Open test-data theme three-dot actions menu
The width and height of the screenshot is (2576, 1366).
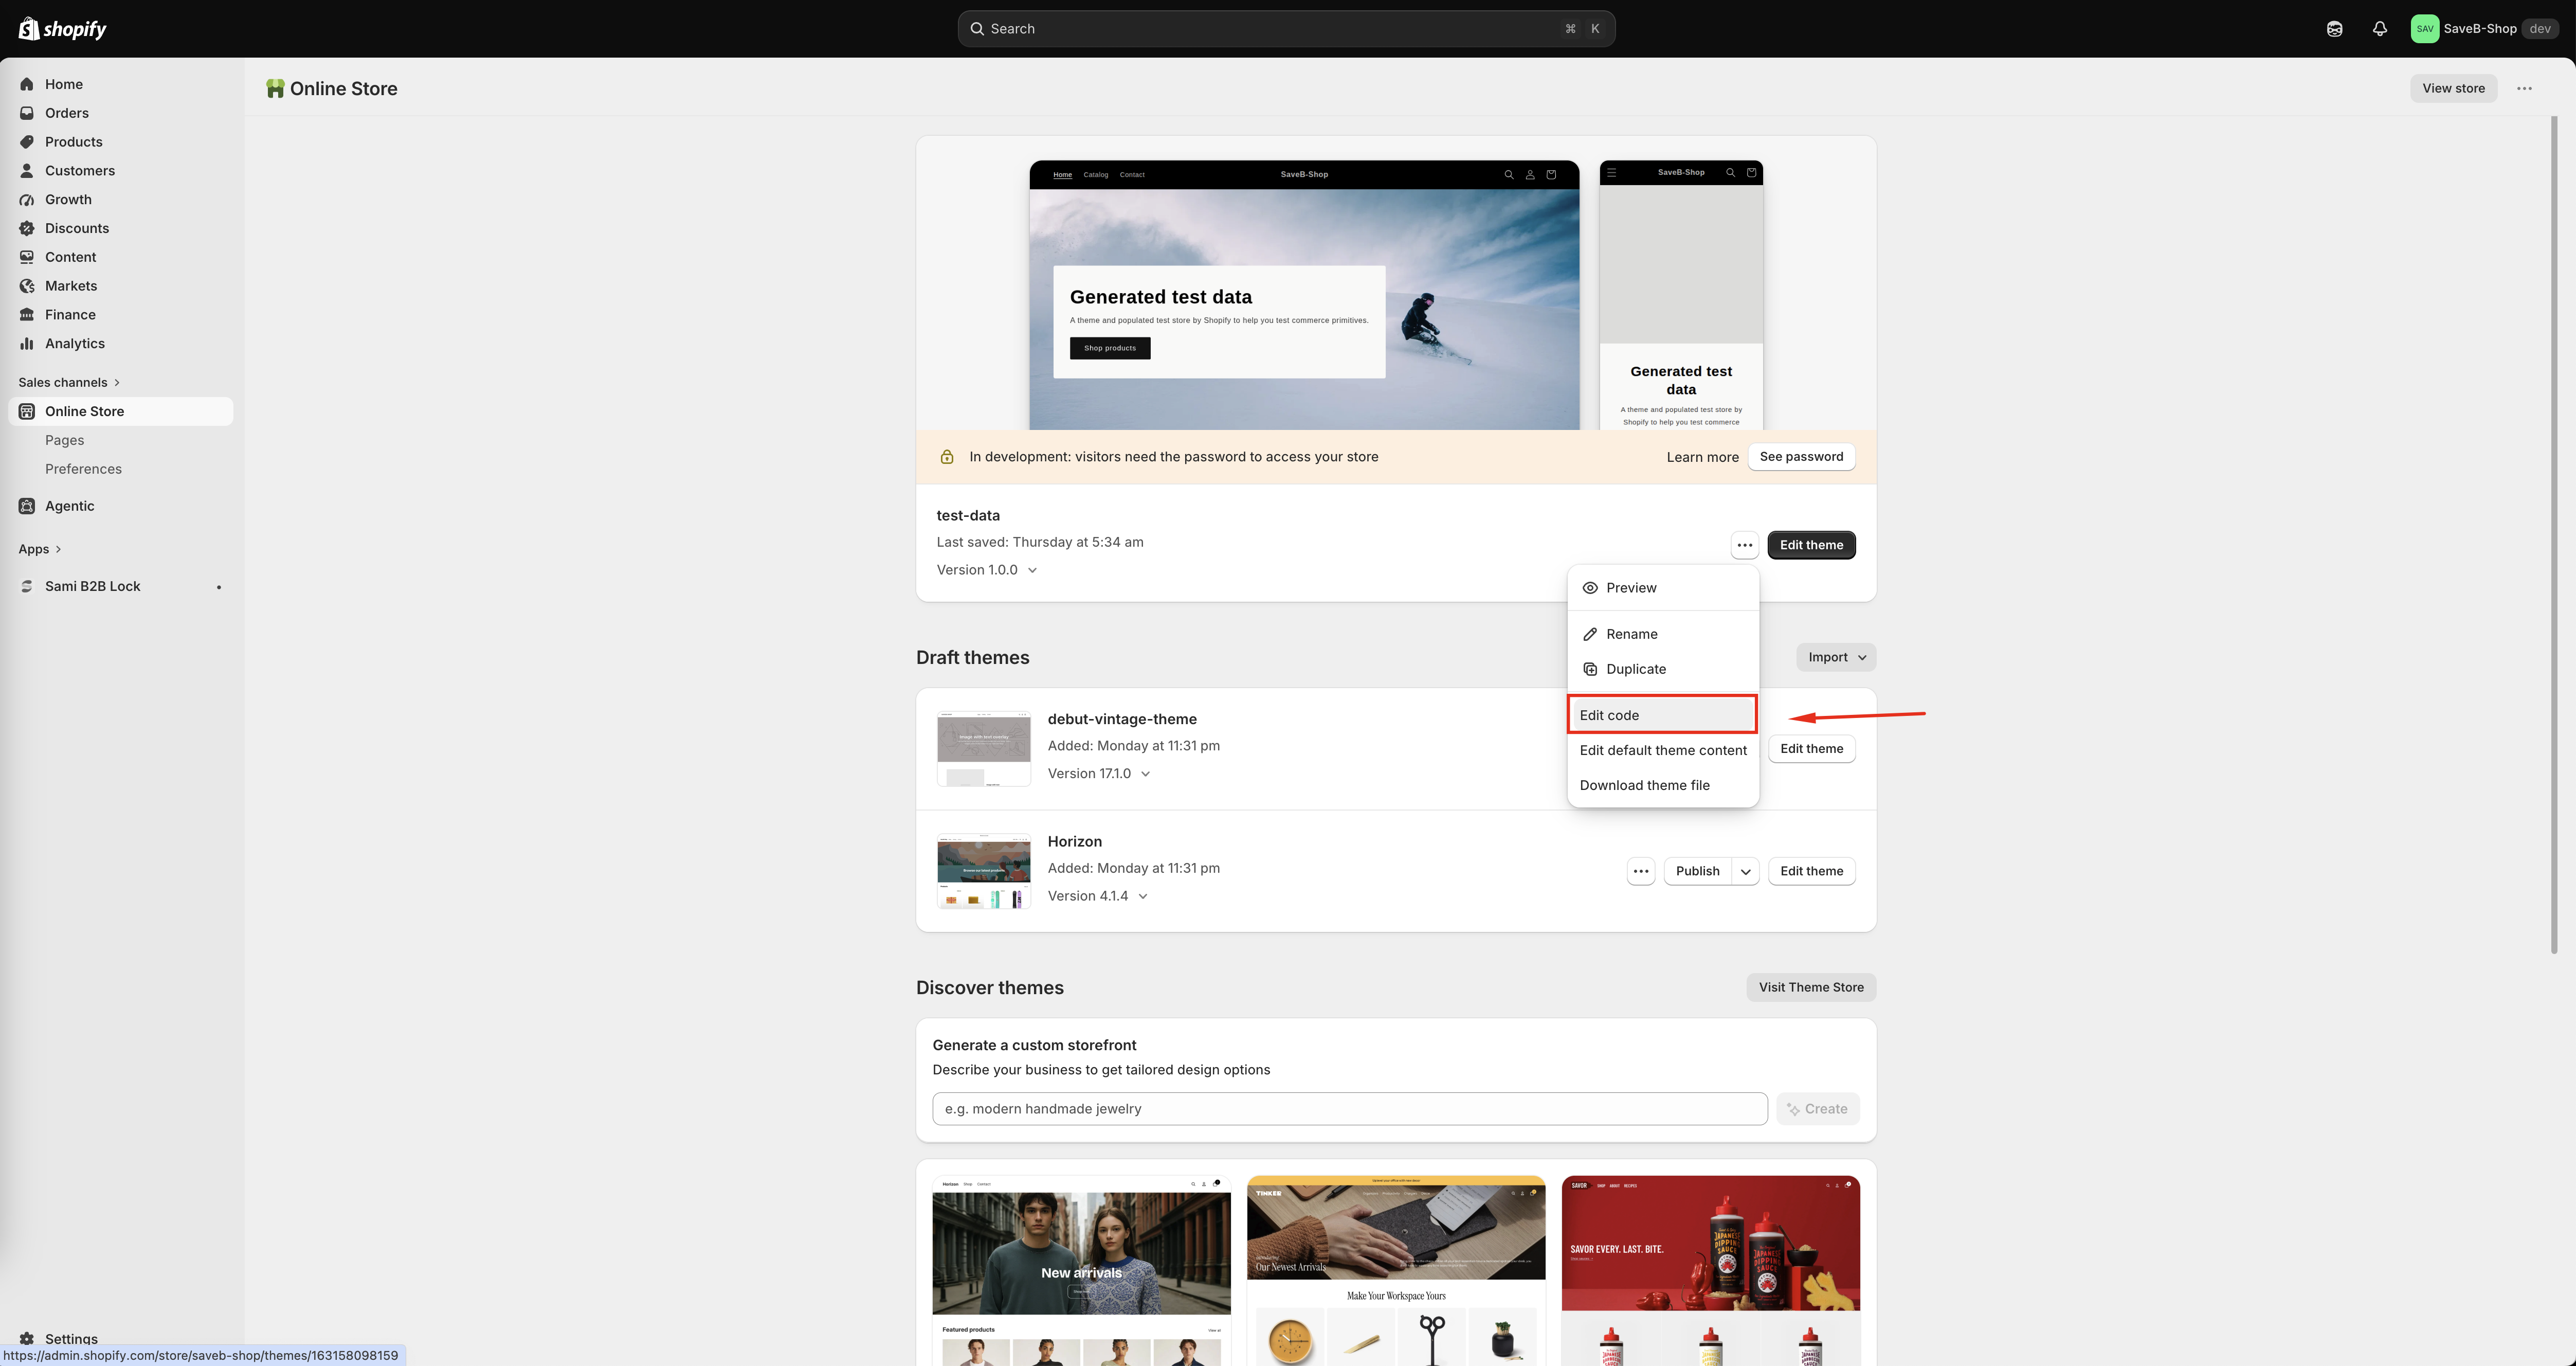point(1744,545)
